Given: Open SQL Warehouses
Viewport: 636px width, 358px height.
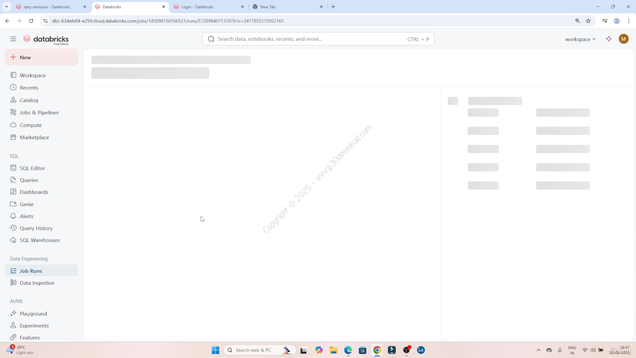Looking at the screenshot, I should [x=39, y=240].
